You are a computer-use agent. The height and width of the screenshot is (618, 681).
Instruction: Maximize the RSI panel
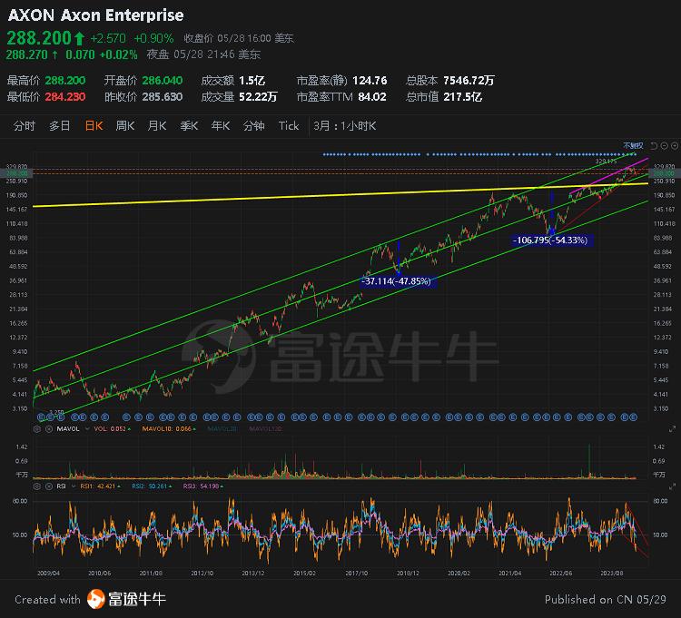pos(672,486)
